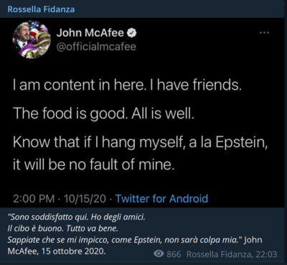The image size is (287, 265).
Task: Open the Rossella Fidanza channel name
Action: pyautogui.click(x=41, y=9)
